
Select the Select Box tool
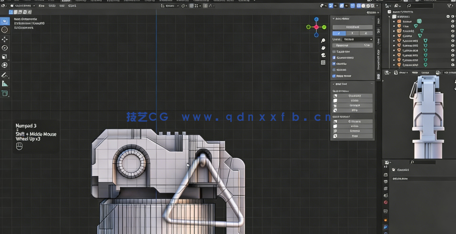point(5,21)
